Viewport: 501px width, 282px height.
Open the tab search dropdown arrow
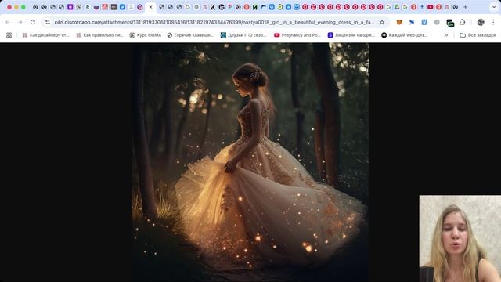pos(494,7)
